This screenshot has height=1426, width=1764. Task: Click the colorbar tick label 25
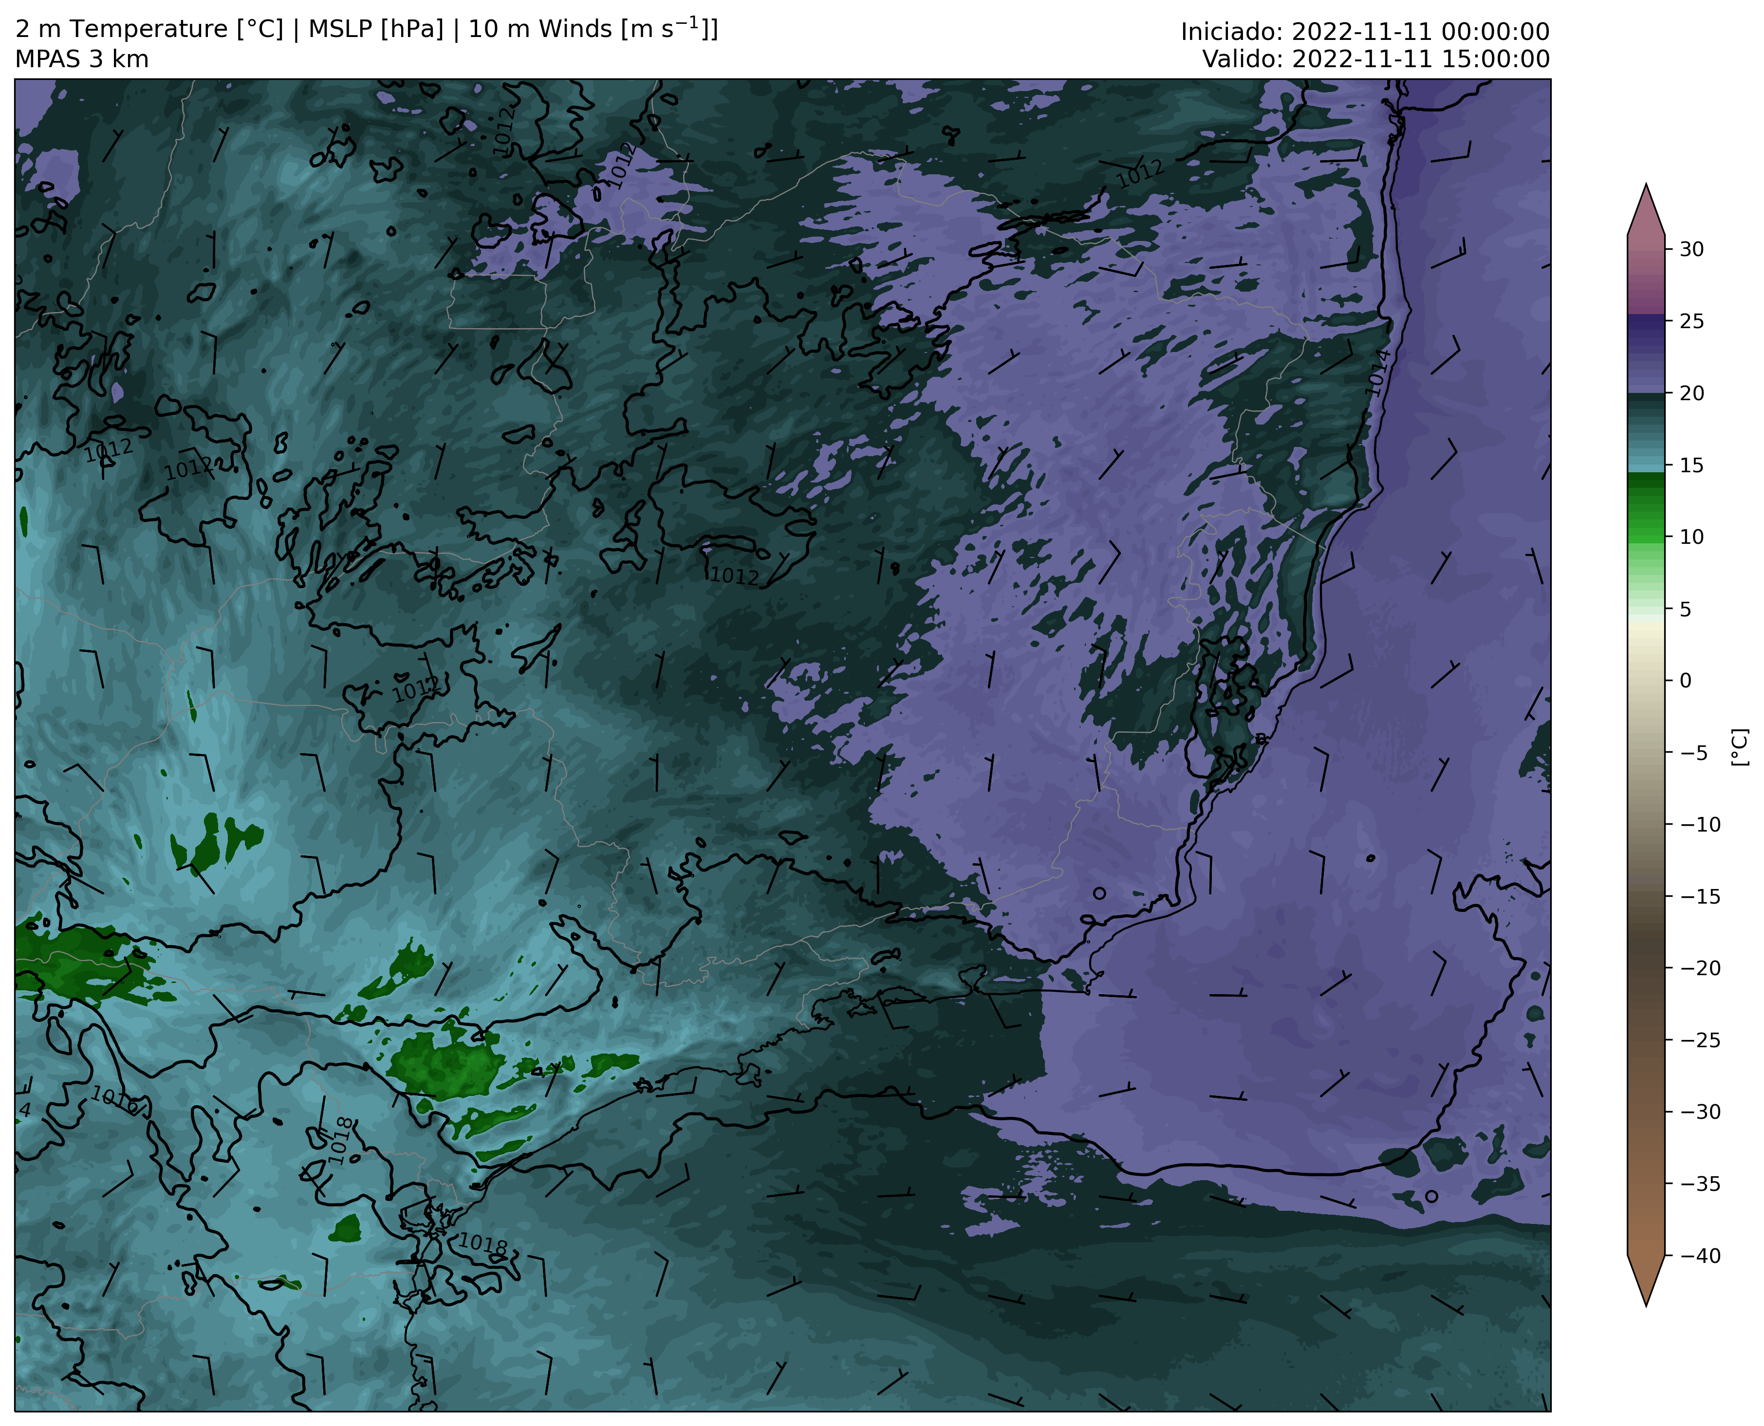(1691, 321)
